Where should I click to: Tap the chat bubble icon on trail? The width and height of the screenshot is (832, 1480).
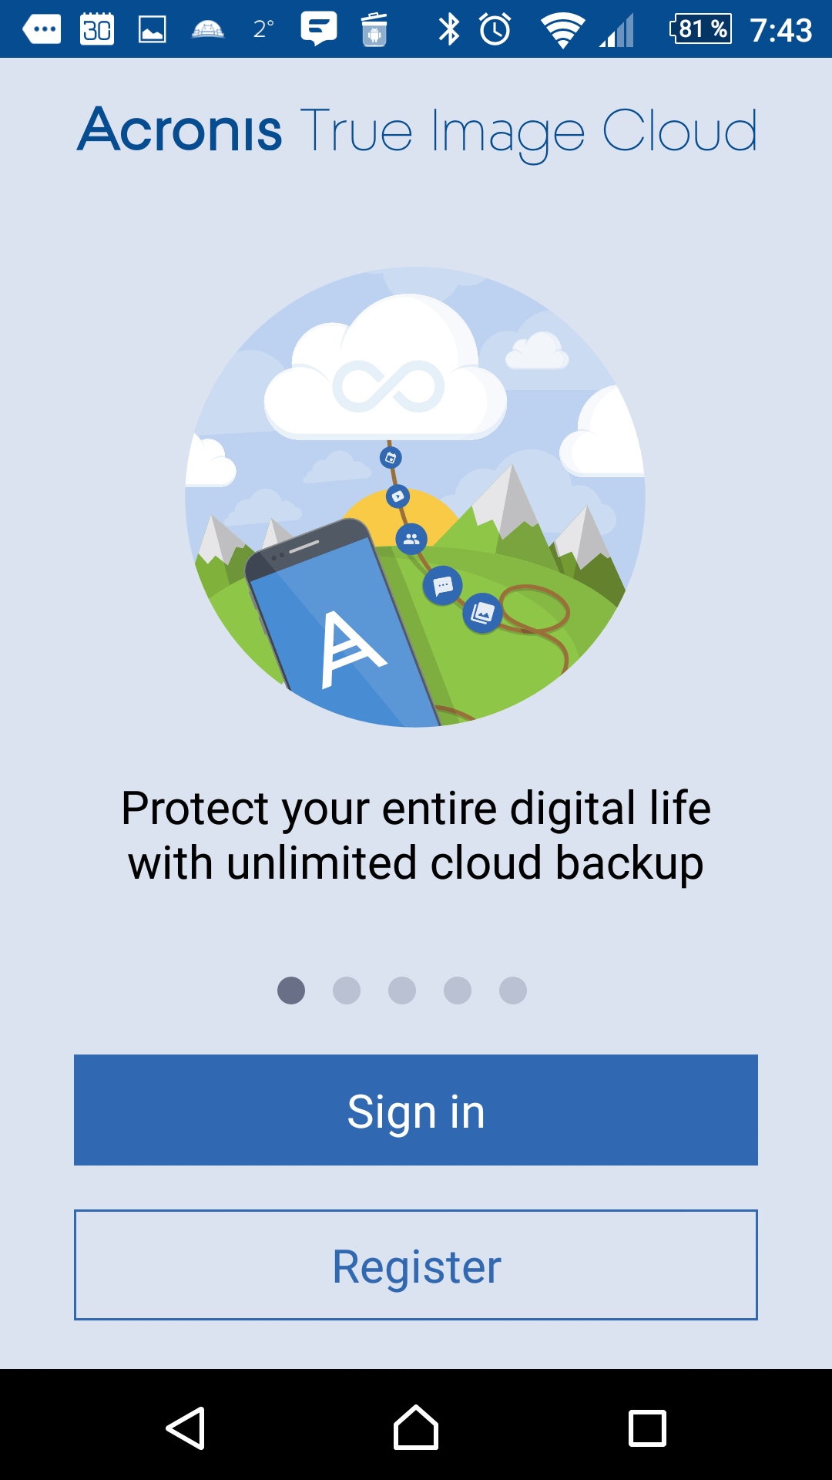(x=443, y=587)
